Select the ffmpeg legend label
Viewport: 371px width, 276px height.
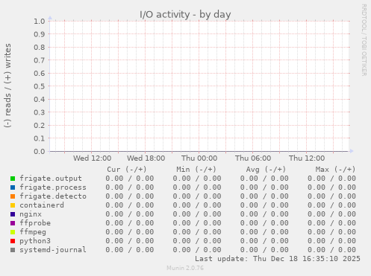[33, 232]
